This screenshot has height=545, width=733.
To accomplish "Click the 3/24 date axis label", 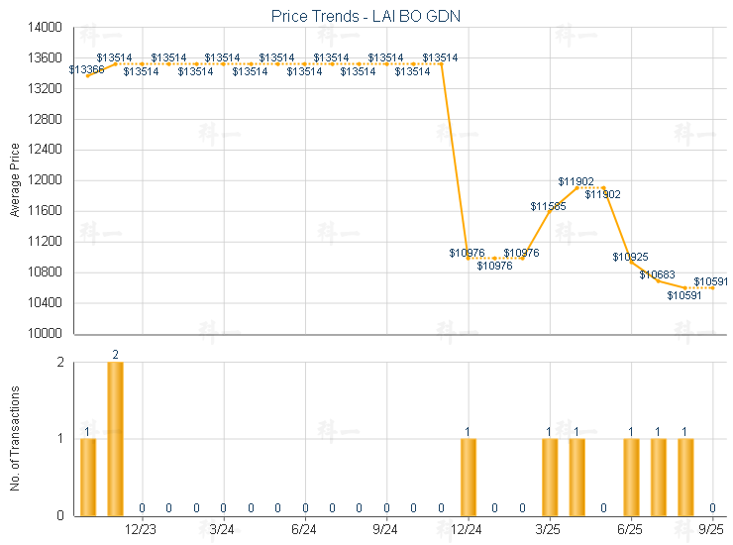I will click(x=224, y=531).
